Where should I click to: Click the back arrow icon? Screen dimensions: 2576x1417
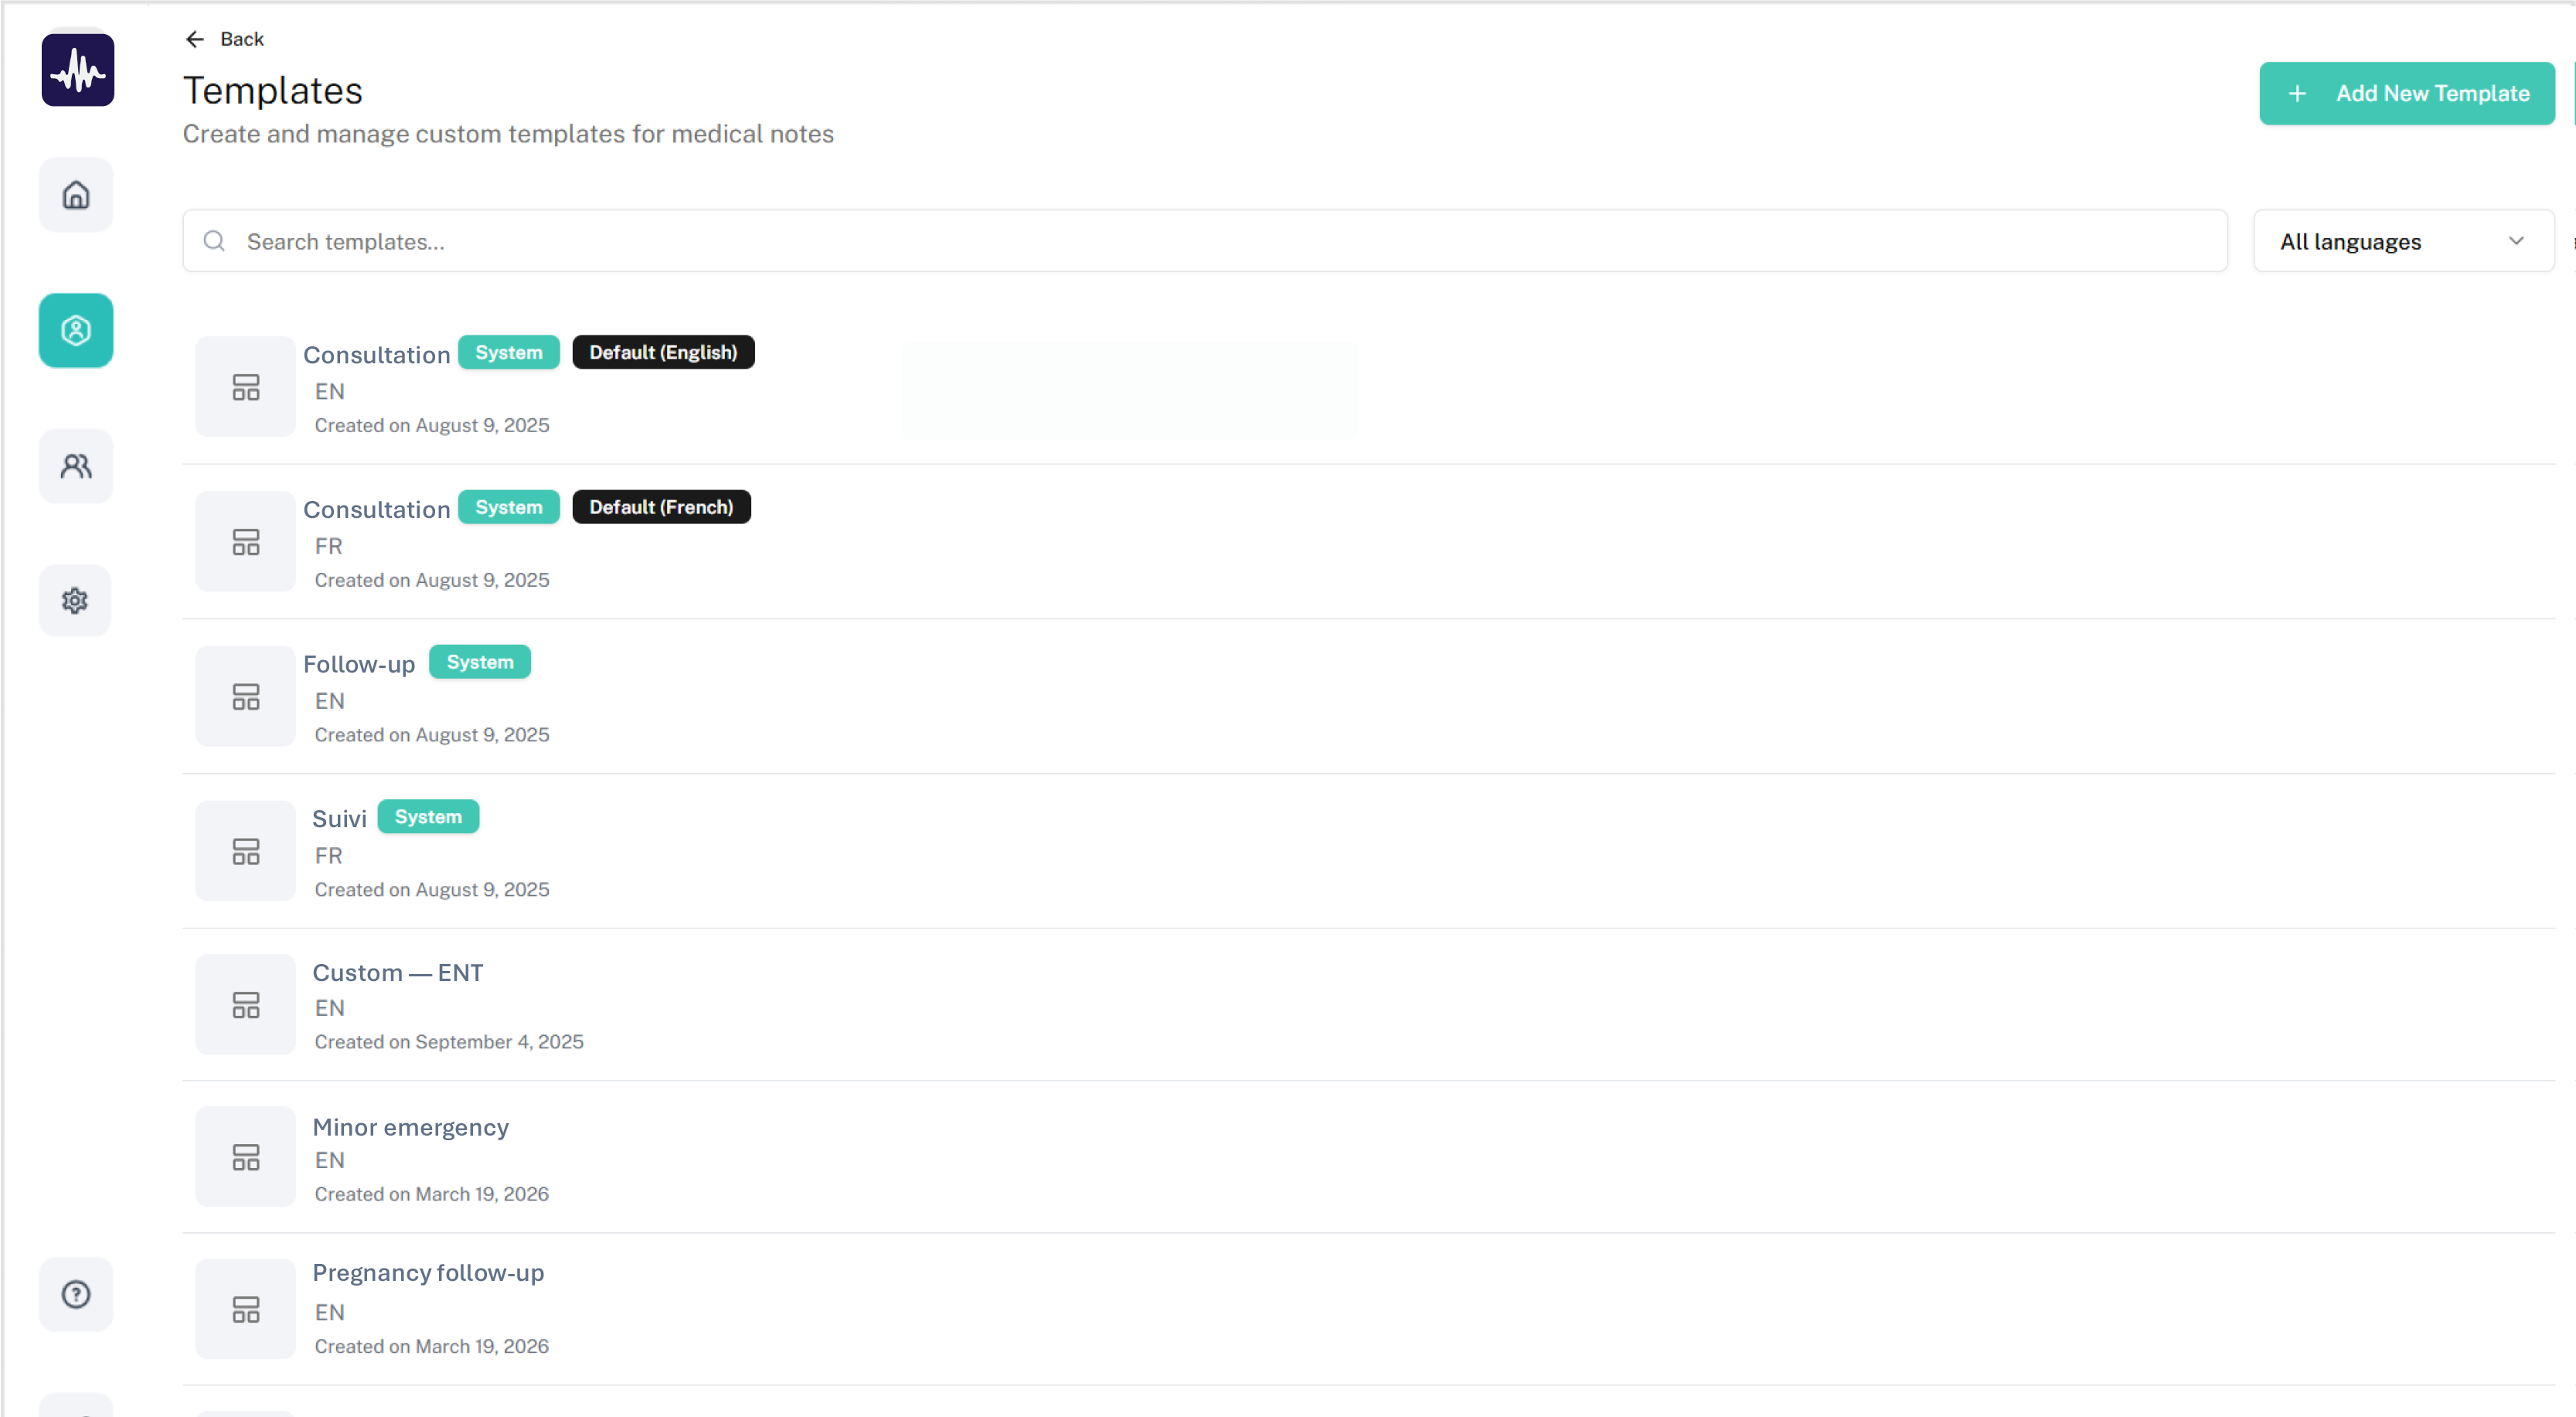click(195, 39)
